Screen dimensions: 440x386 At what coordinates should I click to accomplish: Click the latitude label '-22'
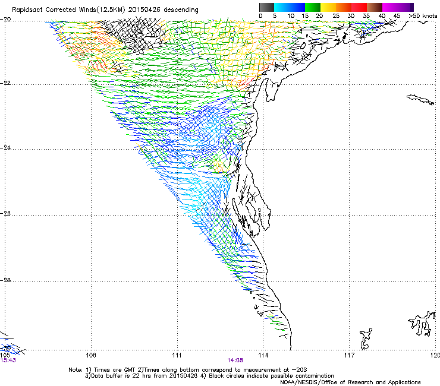5,83
